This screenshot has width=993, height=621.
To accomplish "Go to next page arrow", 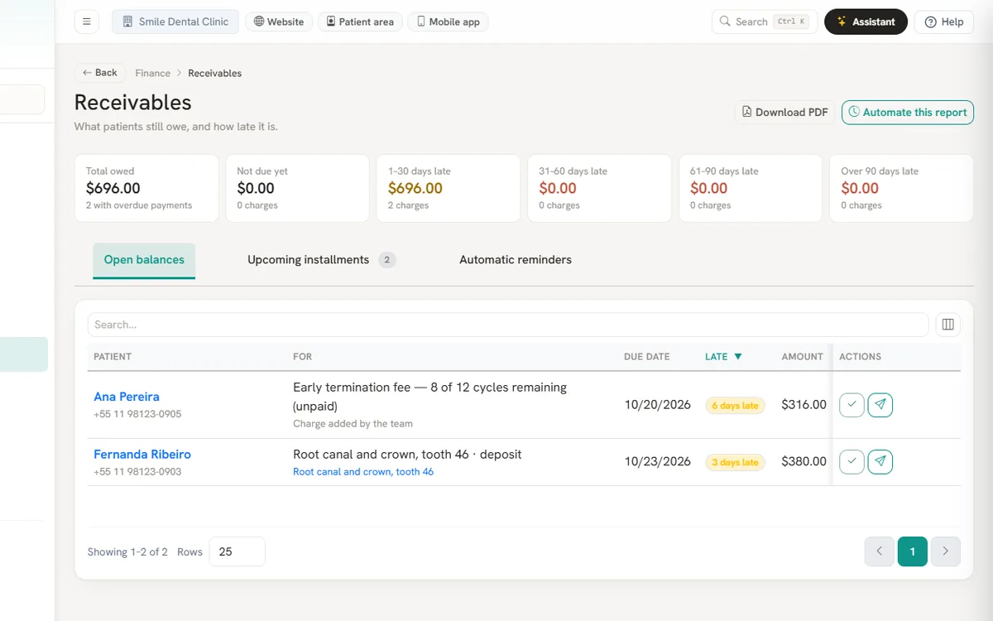I will pyautogui.click(x=946, y=551).
